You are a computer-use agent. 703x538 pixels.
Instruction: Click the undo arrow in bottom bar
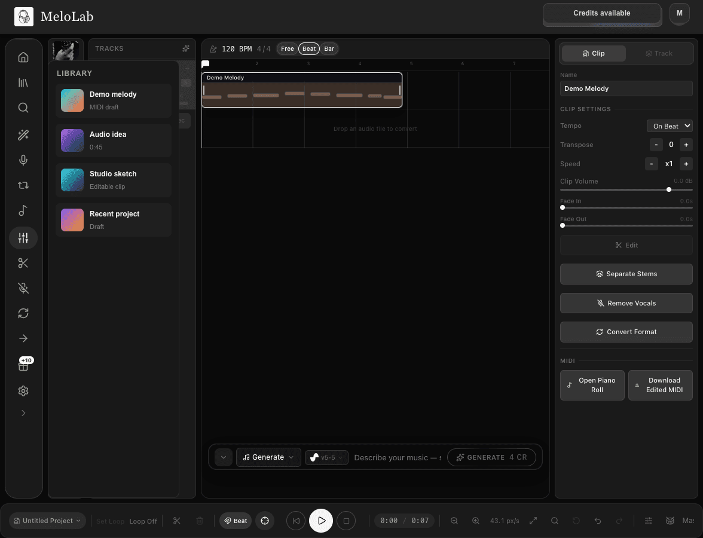coord(598,521)
